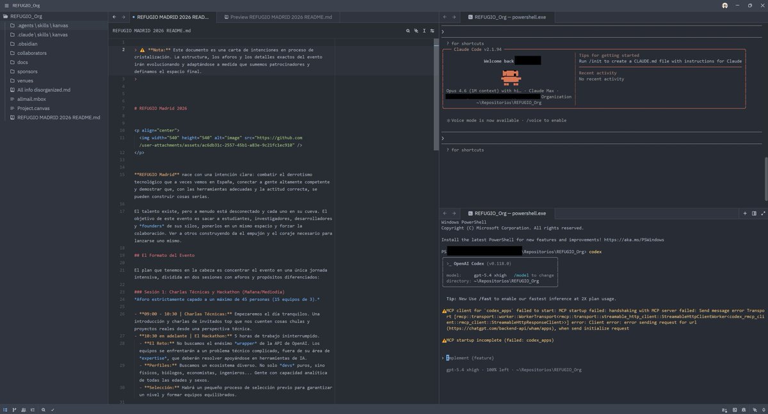
Task: Click the breadcrumb REFUGIO MADRID 2026 README.md
Action: point(152,30)
